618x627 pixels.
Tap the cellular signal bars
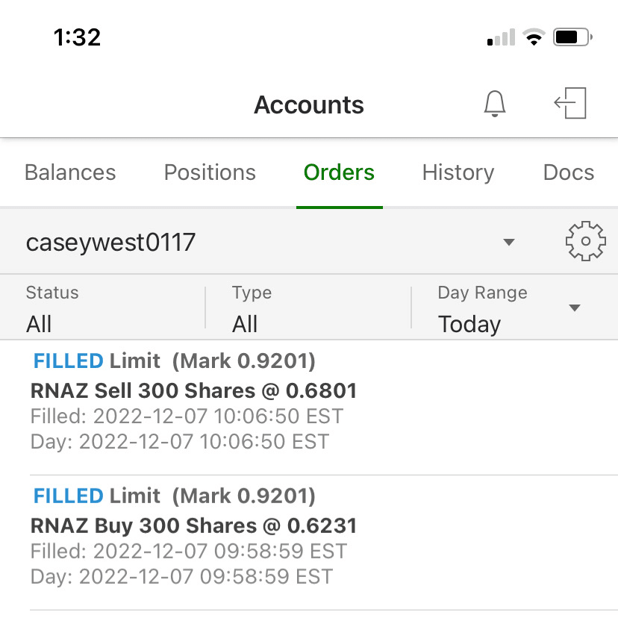(501, 37)
